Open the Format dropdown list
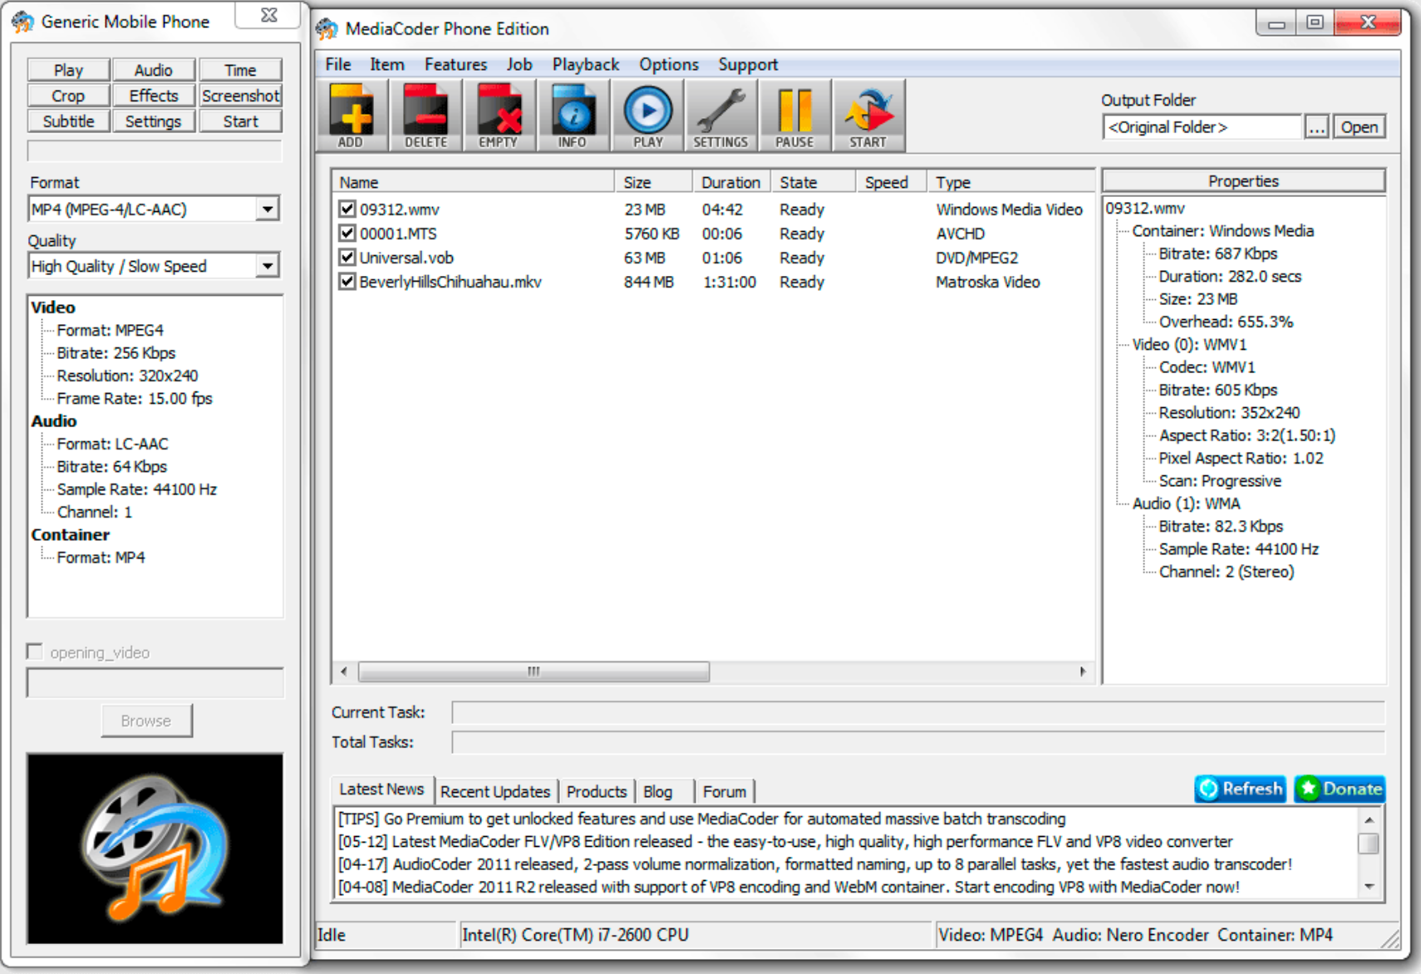The width and height of the screenshot is (1421, 974). [268, 208]
